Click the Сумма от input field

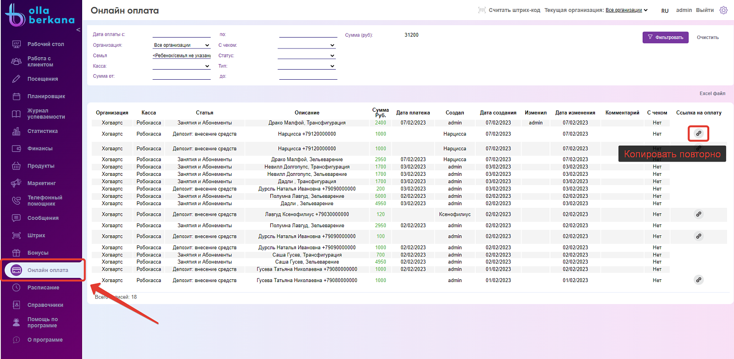click(x=182, y=76)
